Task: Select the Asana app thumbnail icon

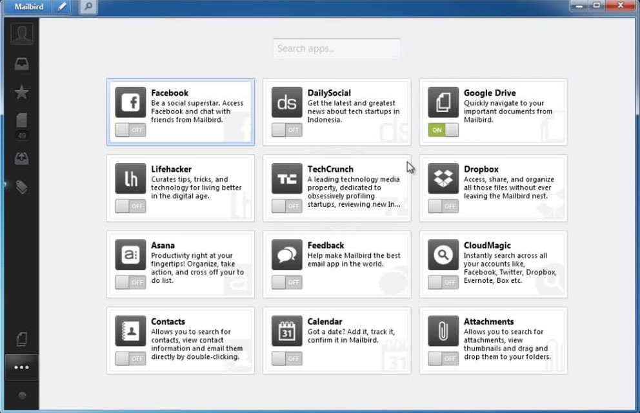Action: click(x=130, y=254)
